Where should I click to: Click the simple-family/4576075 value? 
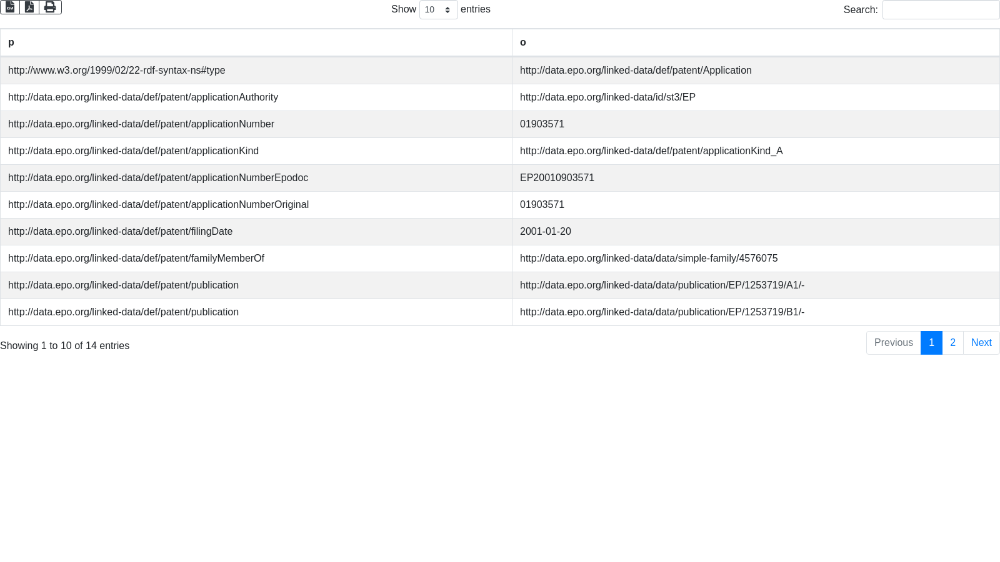(649, 259)
